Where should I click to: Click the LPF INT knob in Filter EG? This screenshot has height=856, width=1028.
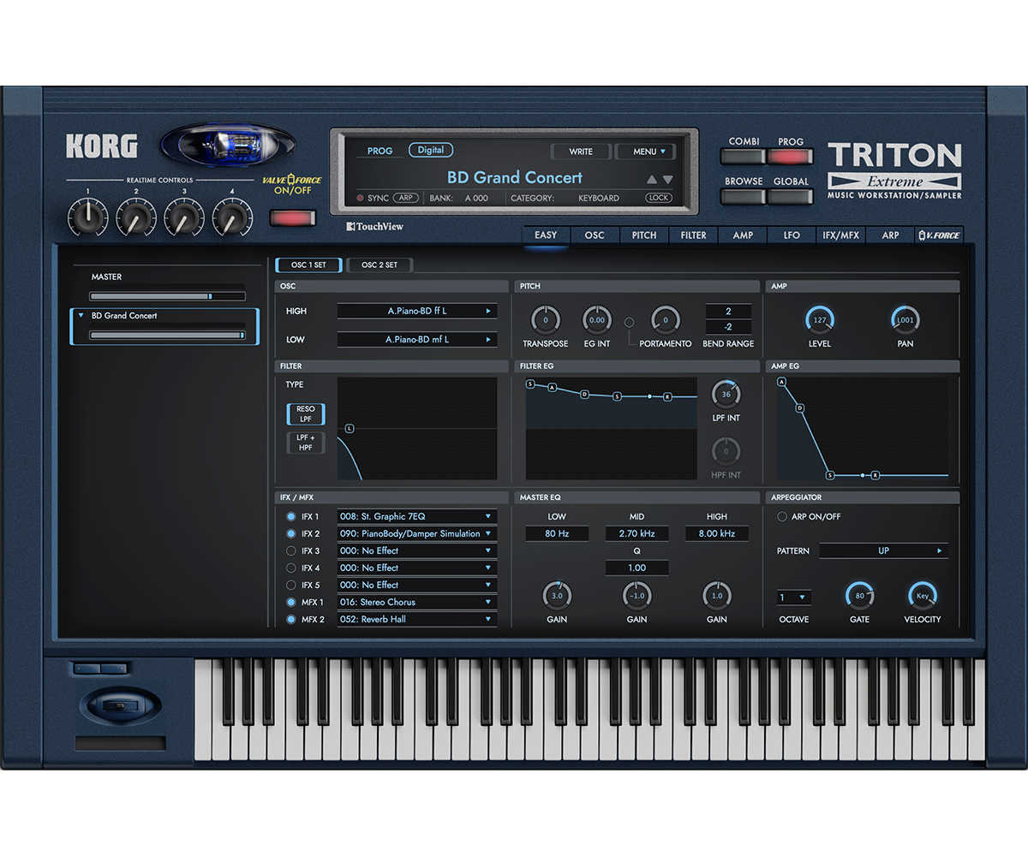click(727, 394)
